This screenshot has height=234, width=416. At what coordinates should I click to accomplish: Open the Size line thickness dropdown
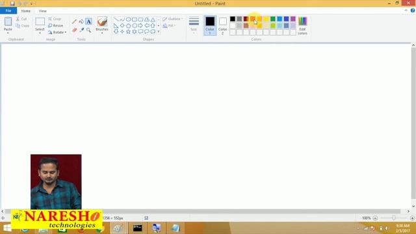[x=194, y=25]
